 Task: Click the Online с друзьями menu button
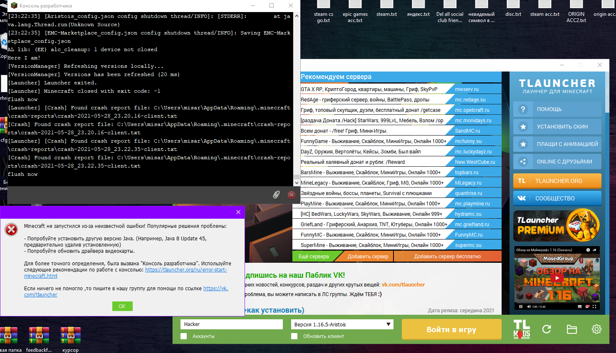point(557,162)
